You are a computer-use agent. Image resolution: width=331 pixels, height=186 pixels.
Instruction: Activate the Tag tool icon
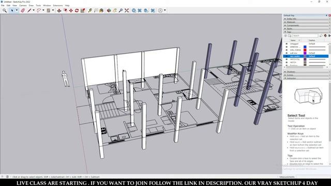[x=321, y=36]
